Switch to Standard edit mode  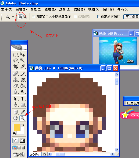16,141
